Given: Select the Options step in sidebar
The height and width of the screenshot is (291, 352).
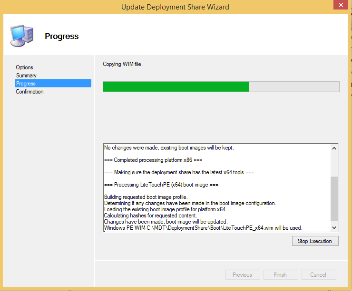Looking at the screenshot, I should (24, 67).
